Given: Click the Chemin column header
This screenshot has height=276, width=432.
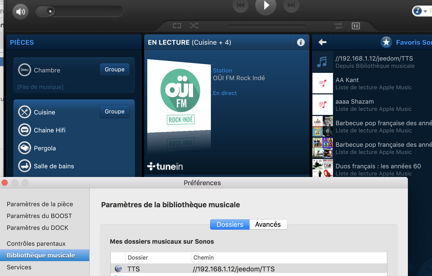Looking at the screenshot, I should coord(289,258).
